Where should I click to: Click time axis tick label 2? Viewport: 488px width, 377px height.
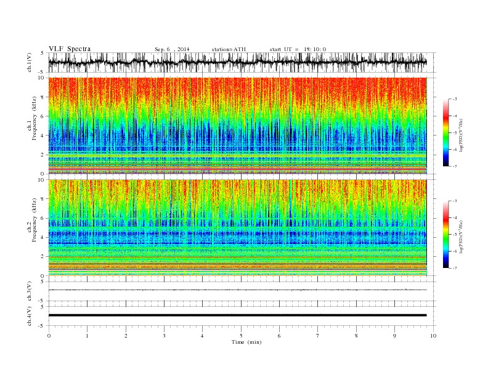(126, 336)
